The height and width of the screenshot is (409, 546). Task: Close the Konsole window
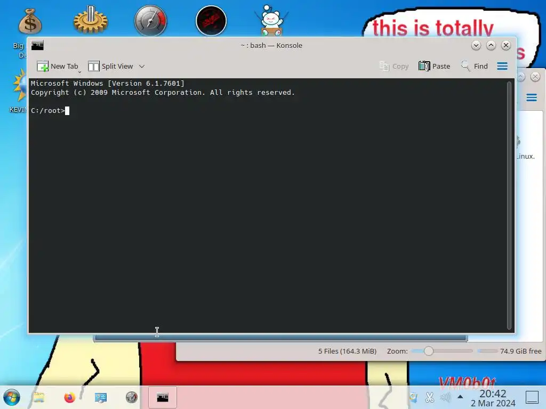point(506,45)
